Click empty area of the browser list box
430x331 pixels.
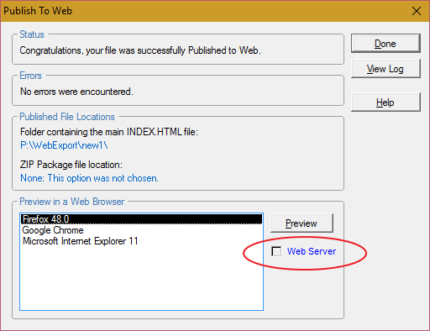142,279
